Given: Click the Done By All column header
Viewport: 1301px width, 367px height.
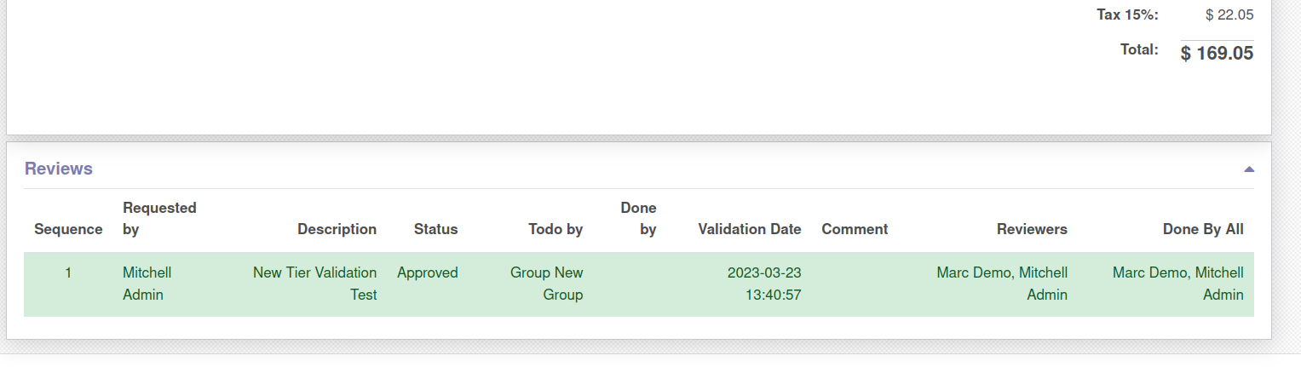Looking at the screenshot, I should point(1203,229).
